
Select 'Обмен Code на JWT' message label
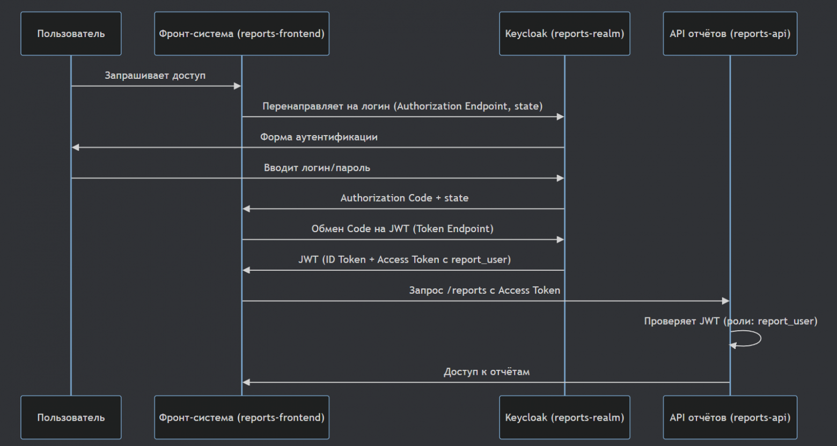[402, 229]
